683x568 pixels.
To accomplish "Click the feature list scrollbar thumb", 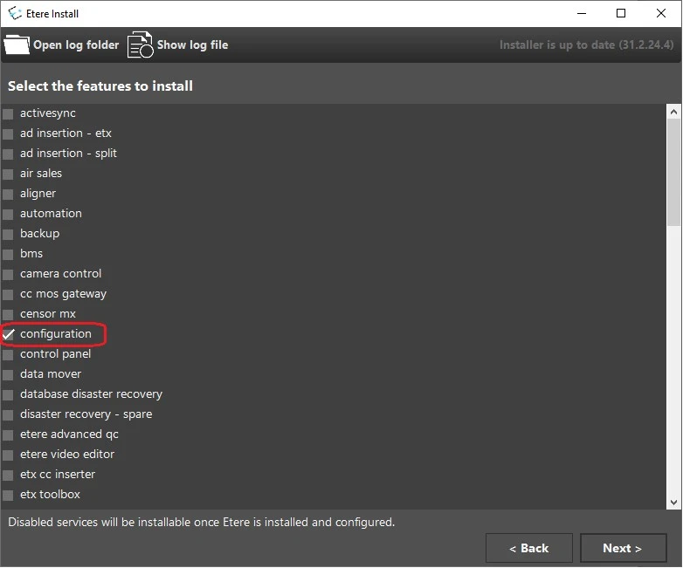I will [673, 173].
